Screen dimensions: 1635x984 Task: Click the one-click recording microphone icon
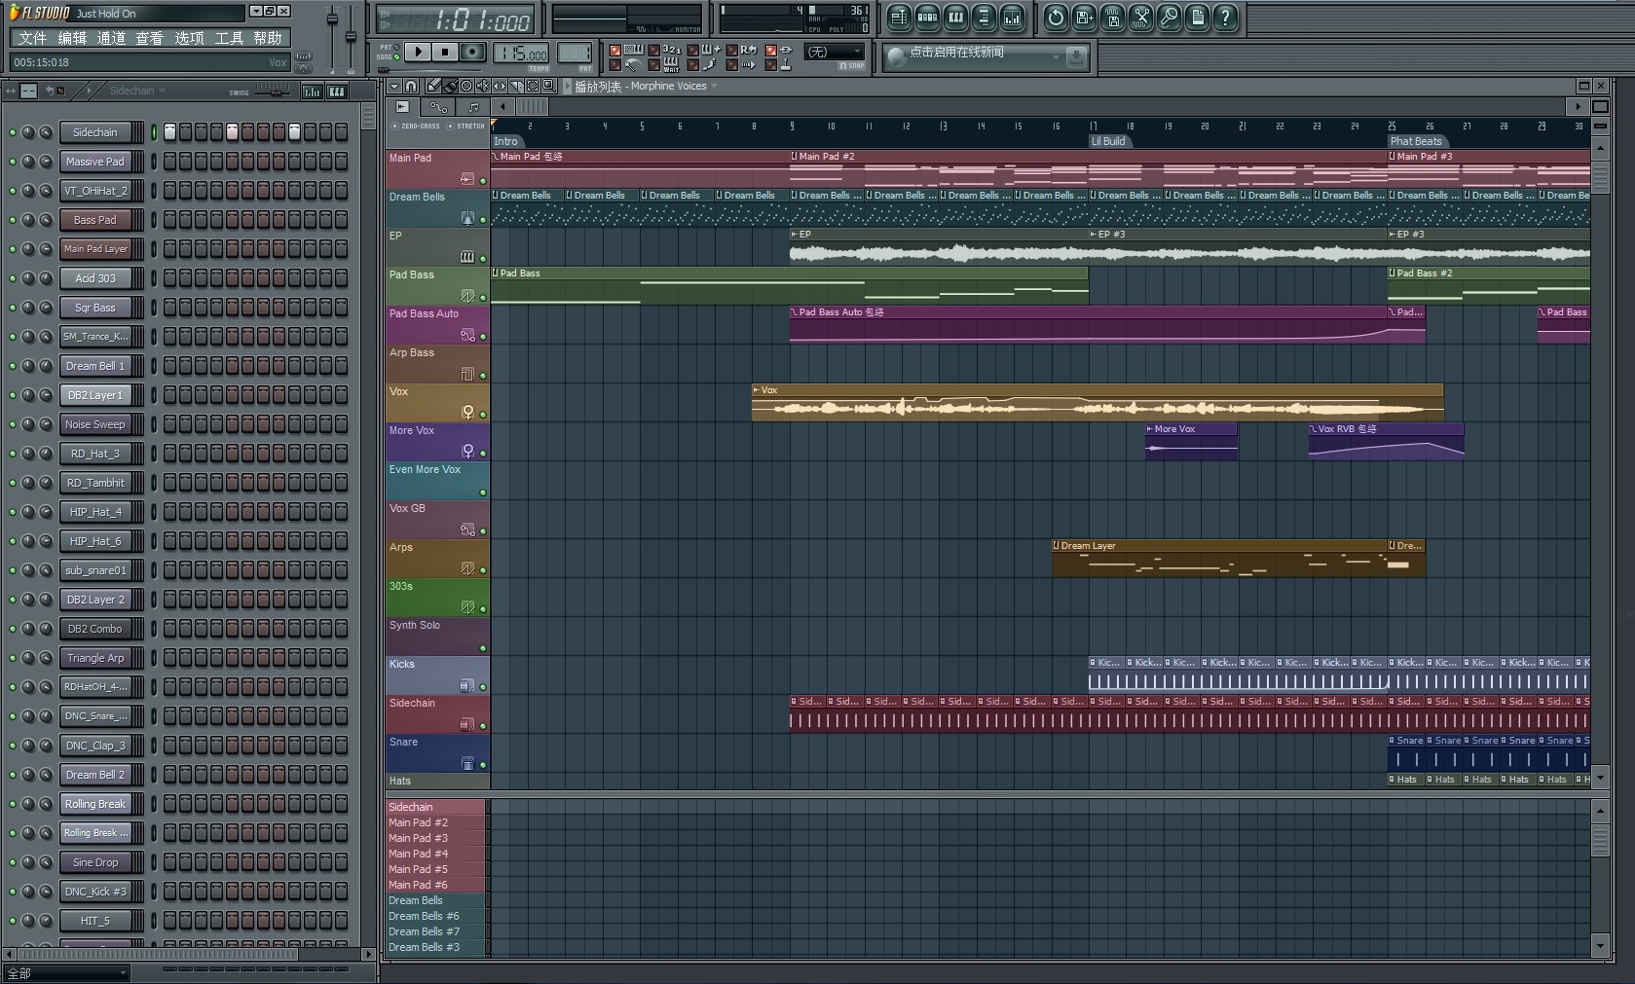coord(1169,17)
